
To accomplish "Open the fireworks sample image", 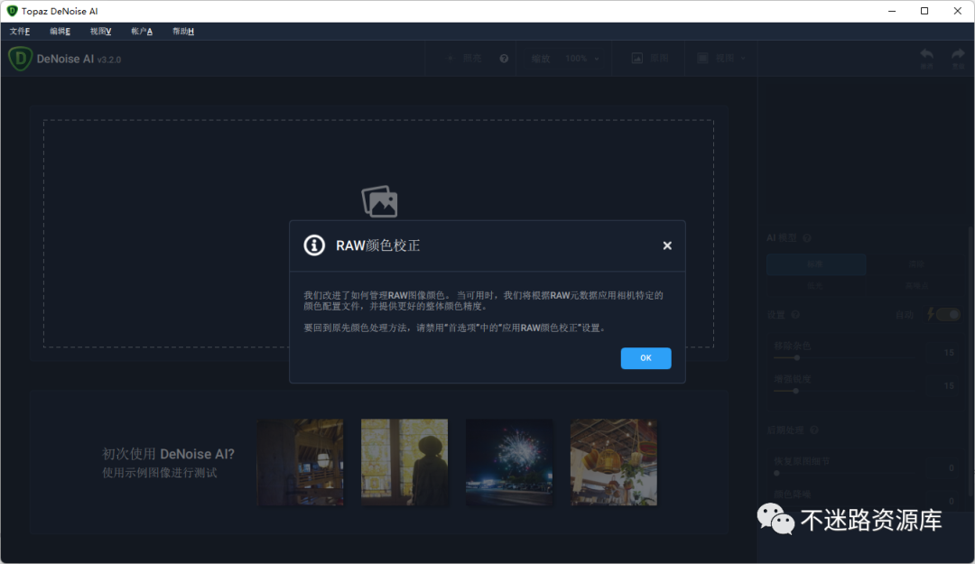I will click(508, 462).
